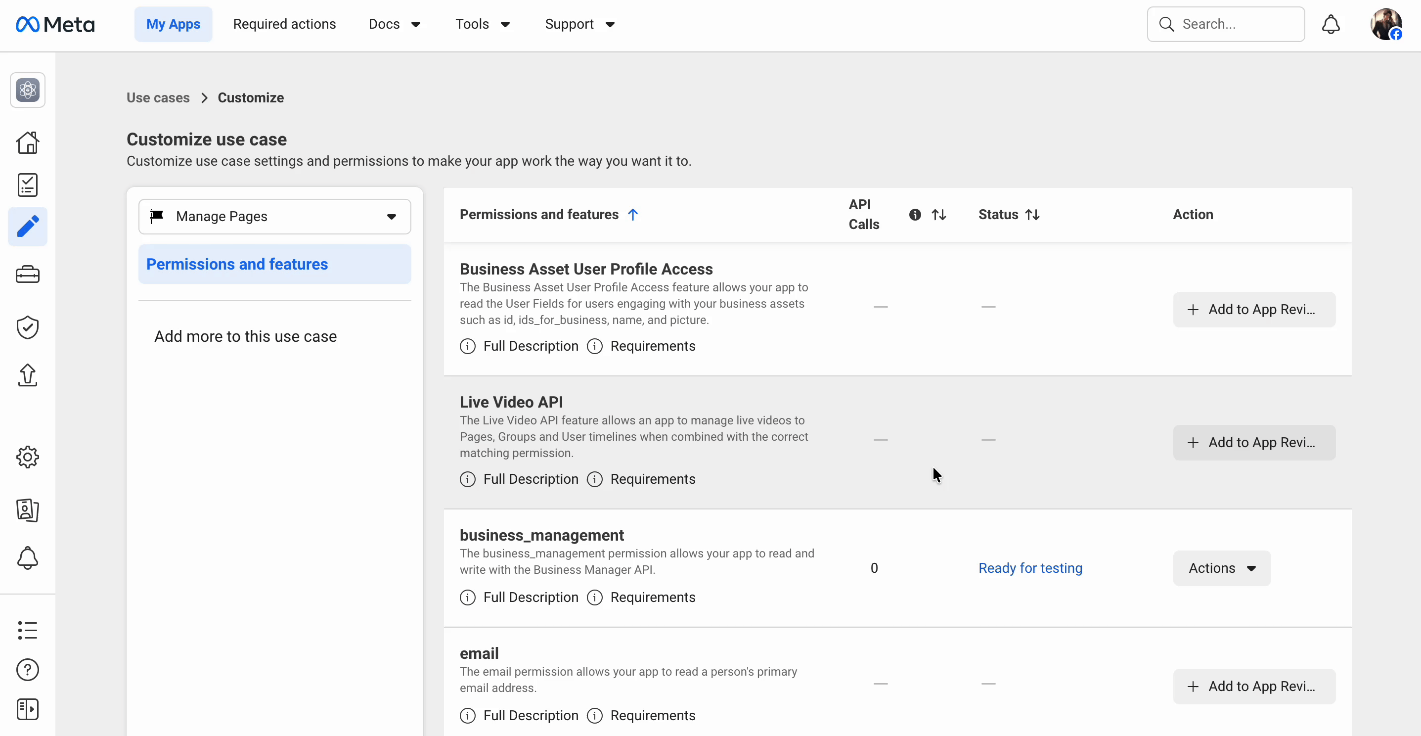The image size is (1421, 736).
Task: Open the activity log list icon
Action: (x=28, y=630)
